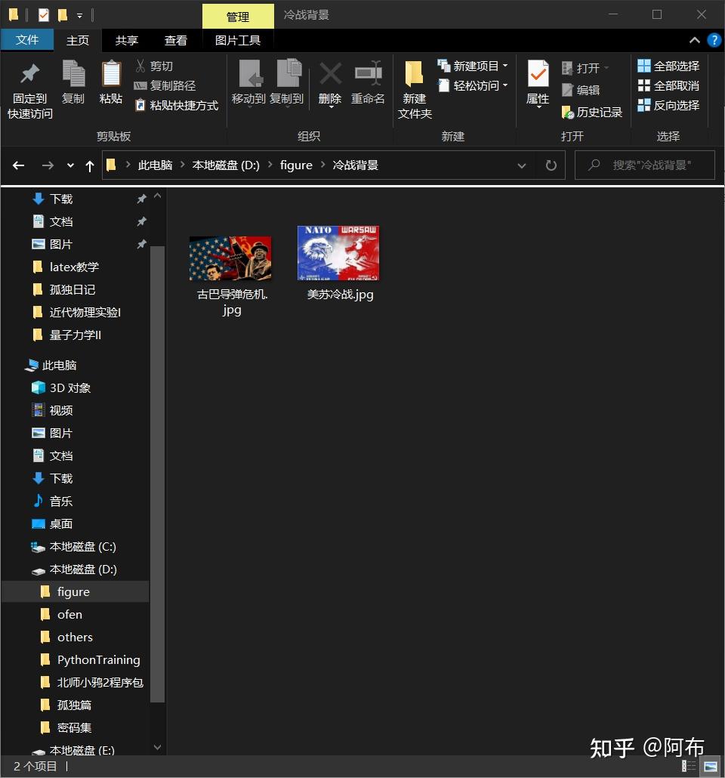Click 此电脑 in the address breadcrumb
The height and width of the screenshot is (778, 725).
tap(156, 165)
